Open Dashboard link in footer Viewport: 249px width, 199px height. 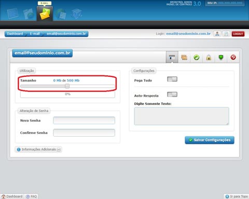[12, 196]
